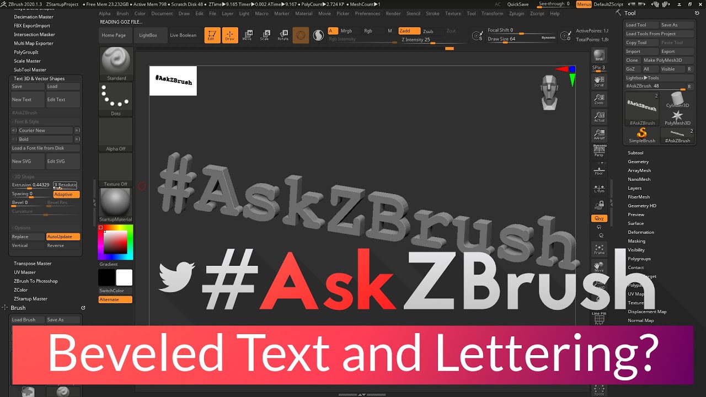
Task: Click the Move icon in right shelf
Action: 599,267
